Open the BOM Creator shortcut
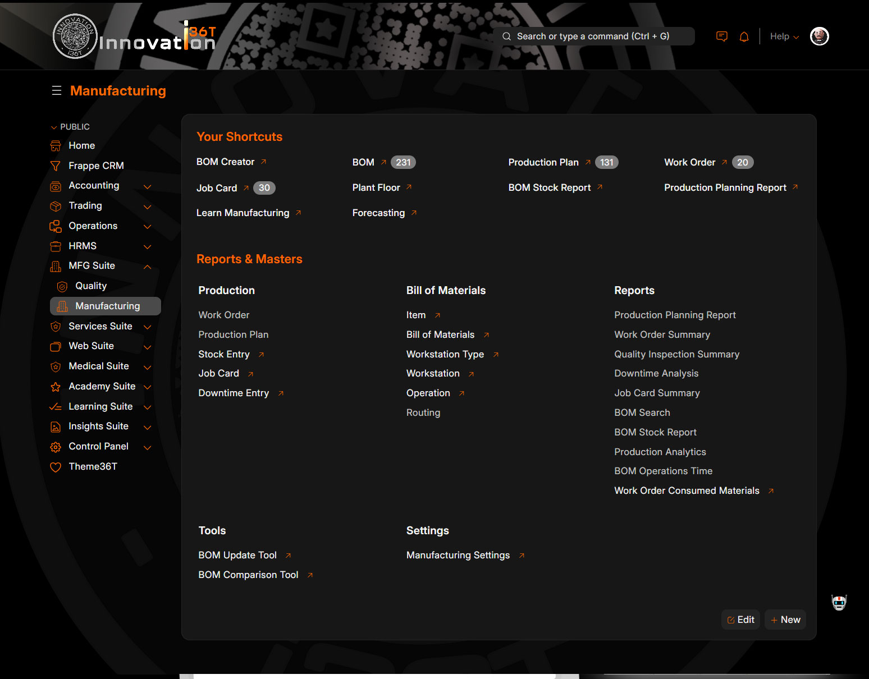 (226, 162)
